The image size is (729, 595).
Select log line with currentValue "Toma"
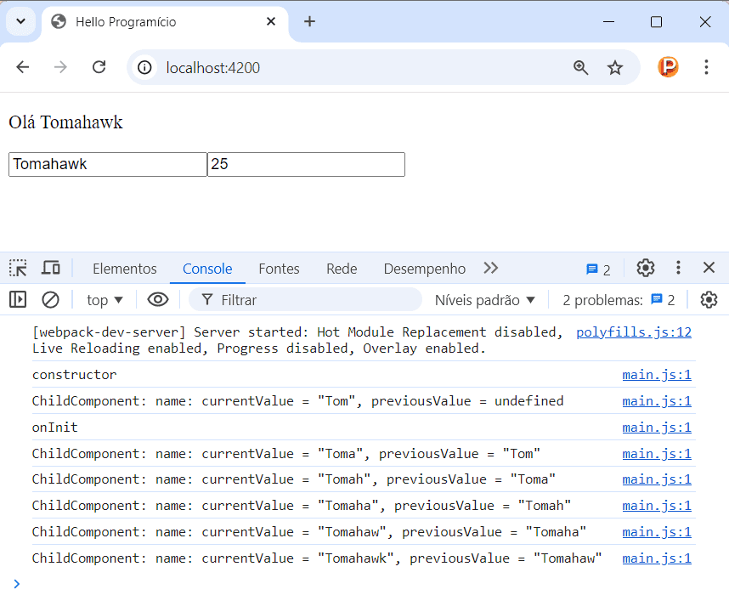286,454
